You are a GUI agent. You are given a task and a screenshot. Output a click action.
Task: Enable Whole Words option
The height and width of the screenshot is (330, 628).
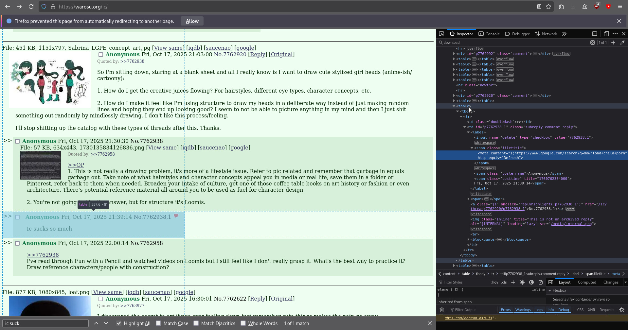tap(243, 323)
